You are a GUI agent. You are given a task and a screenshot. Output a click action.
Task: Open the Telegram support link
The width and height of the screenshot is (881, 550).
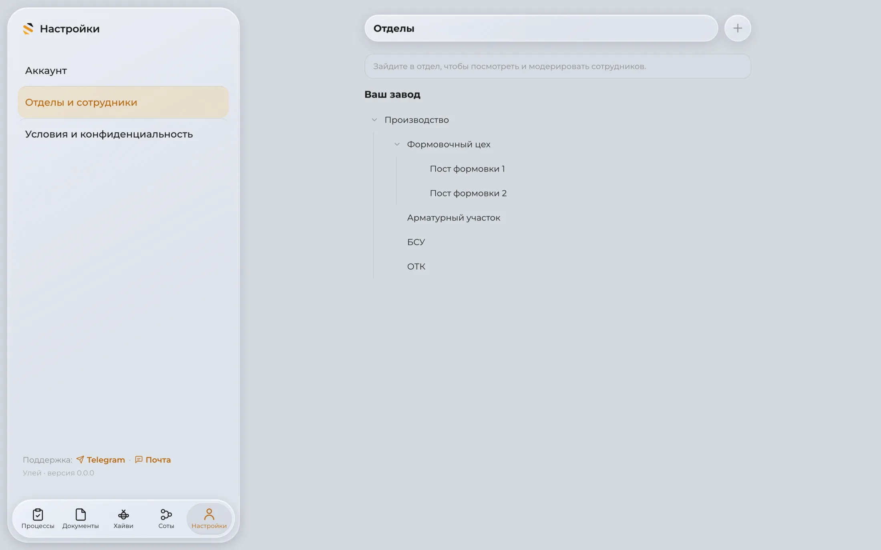101,460
